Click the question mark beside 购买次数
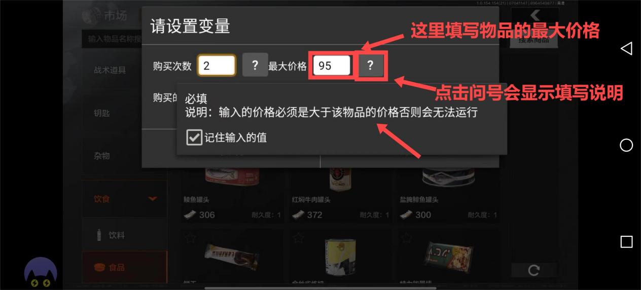This screenshot has height=290, width=641. [x=255, y=65]
